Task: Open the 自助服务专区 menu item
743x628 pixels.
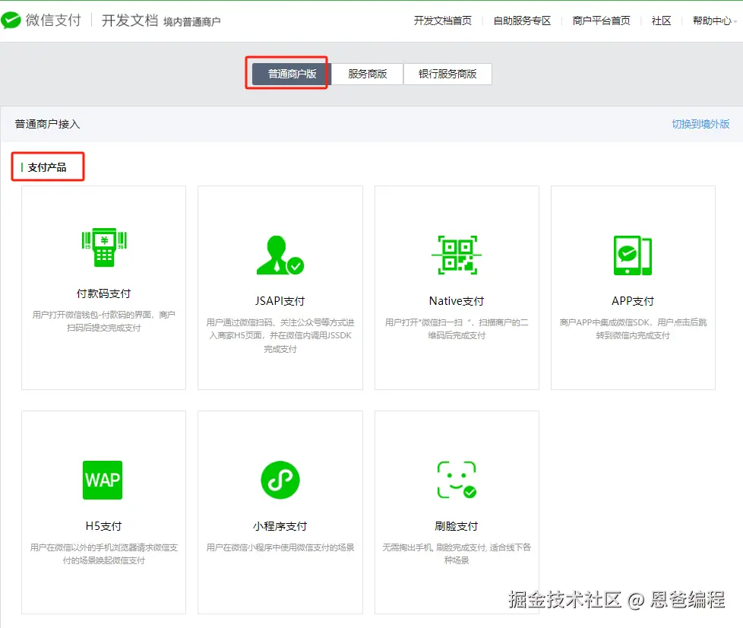Action: pos(521,21)
